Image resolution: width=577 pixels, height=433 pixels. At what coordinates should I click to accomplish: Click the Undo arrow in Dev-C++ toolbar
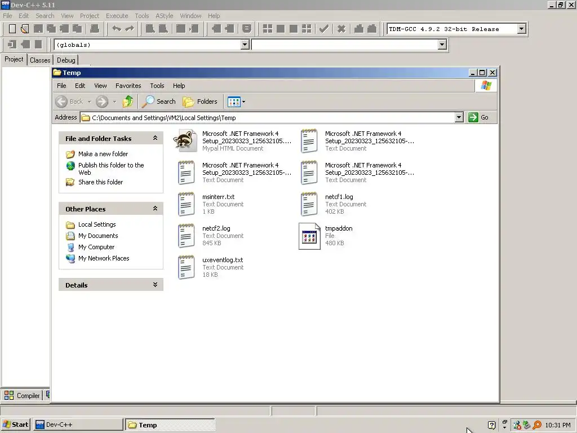(116, 29)
